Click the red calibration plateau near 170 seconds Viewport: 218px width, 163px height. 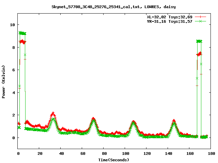199,54
